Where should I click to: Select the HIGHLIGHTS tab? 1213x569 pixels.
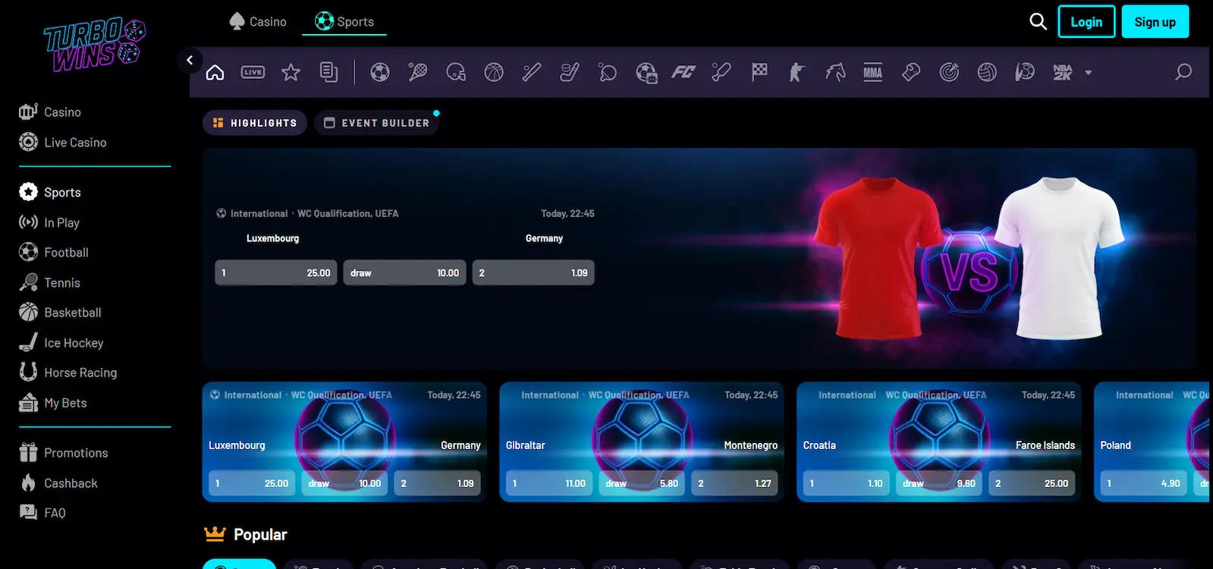click(x=255, y=123)
